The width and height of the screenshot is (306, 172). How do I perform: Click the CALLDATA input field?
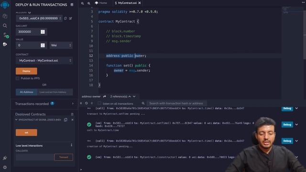coord(35,157)
